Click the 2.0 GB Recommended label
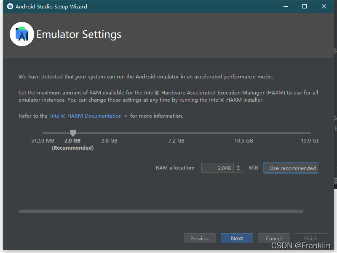The width and height of the screenshot is (337, 253). (72, 144)
